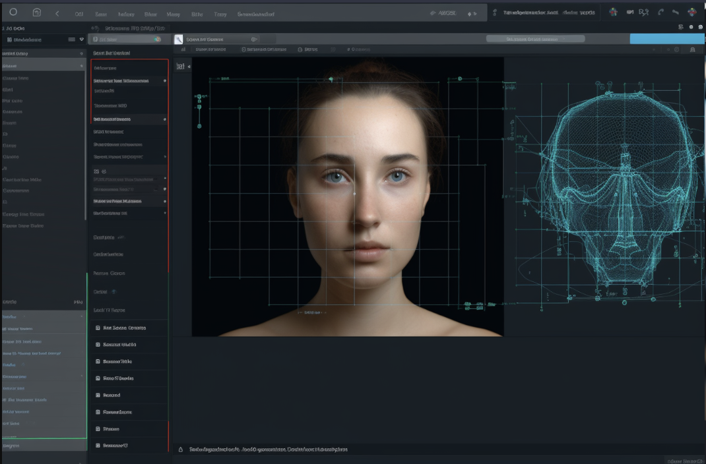Image resolution: width=706 pixels, height=464 pixels.
Task: Click the back arrow in the top bar
Action: click(x=57, y=13)
